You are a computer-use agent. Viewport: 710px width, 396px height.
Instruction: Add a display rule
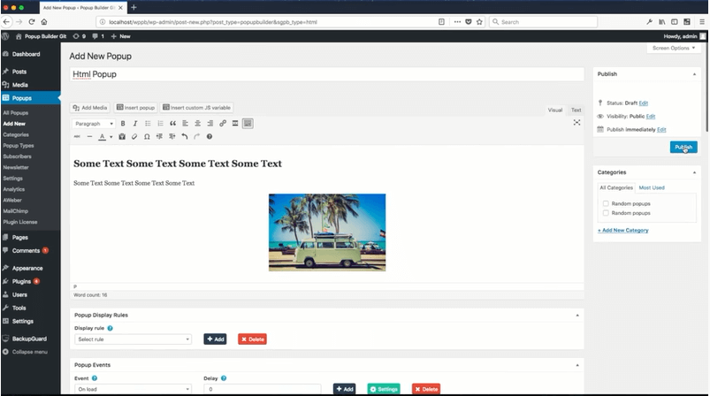(215, 339)
